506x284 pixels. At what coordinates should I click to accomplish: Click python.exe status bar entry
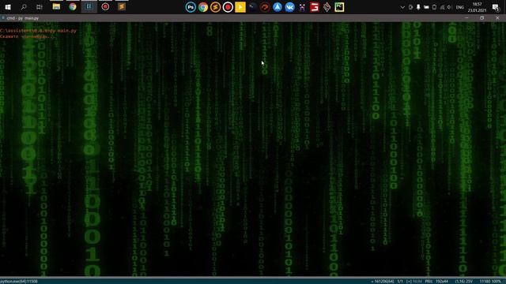pos(19,282)
